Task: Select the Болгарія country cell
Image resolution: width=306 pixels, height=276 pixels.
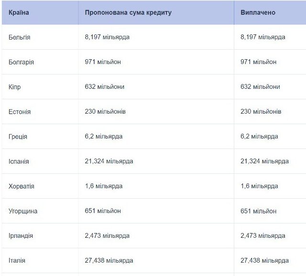Action: [x=21, y=62]
